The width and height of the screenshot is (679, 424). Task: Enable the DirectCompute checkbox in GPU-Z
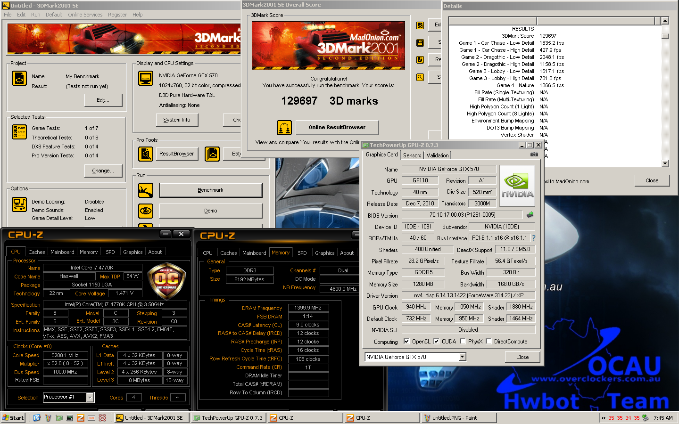[x=489, y=342]
